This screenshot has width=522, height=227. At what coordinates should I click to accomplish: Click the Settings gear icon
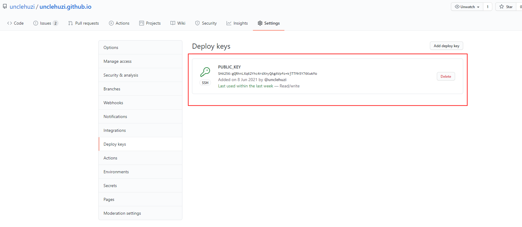(x=260, y=23)
